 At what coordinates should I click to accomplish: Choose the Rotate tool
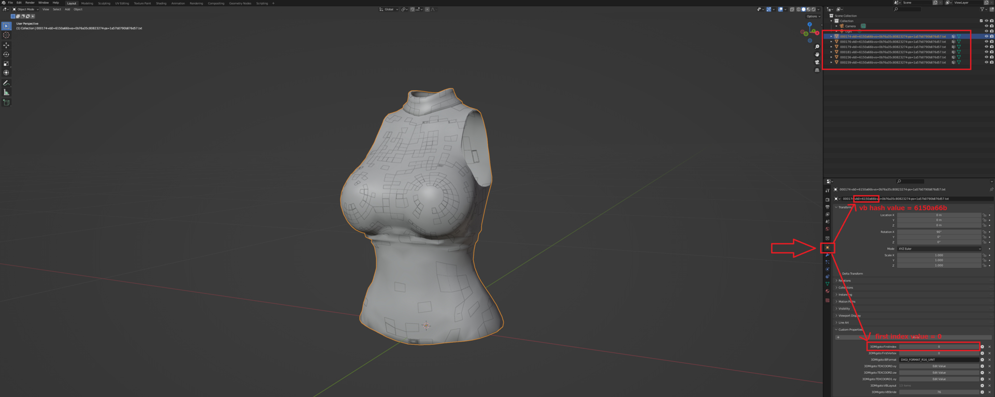point(6,54)
